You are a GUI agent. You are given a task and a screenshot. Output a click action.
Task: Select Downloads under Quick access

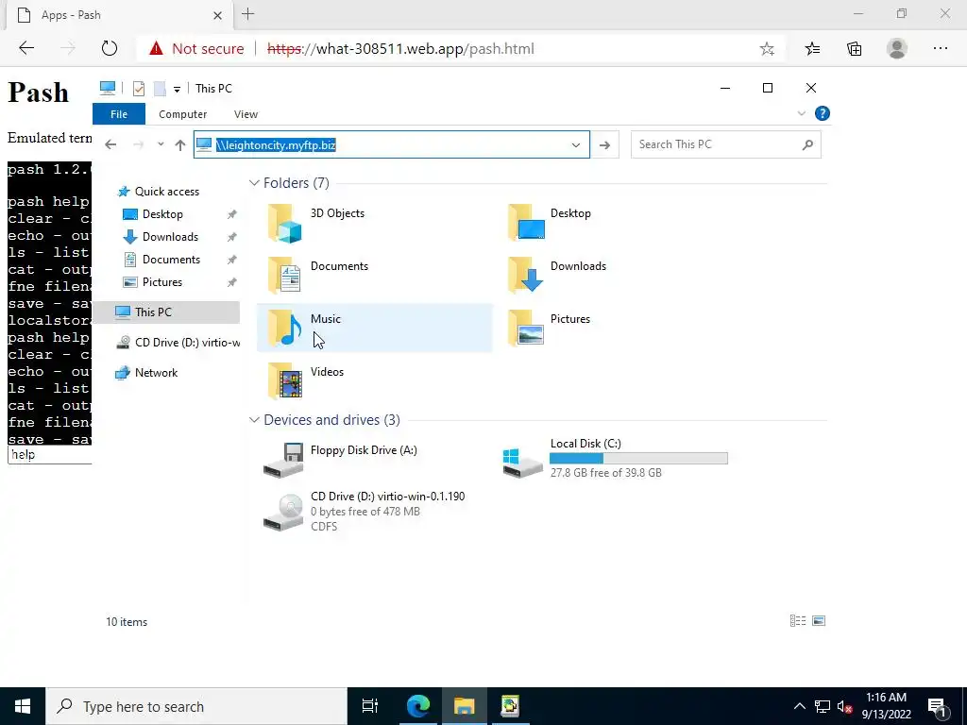pyautogui.click(x=170, y=237)
